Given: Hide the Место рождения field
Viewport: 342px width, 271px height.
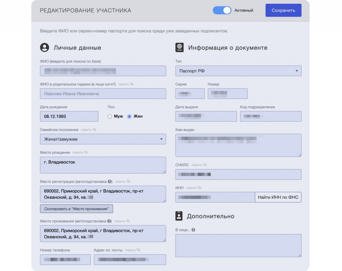Looking at the screenshot, I should tap(86, 152).
